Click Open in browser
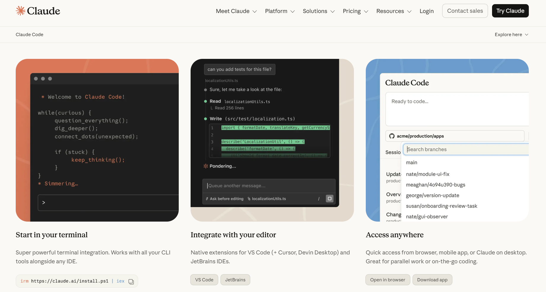 [388, 280]
